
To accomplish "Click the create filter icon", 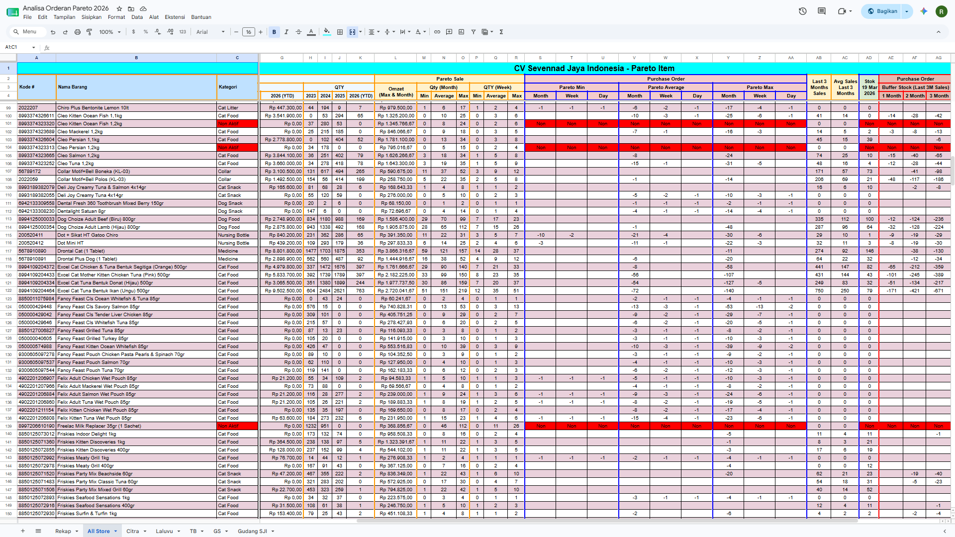I will point(474,32).
